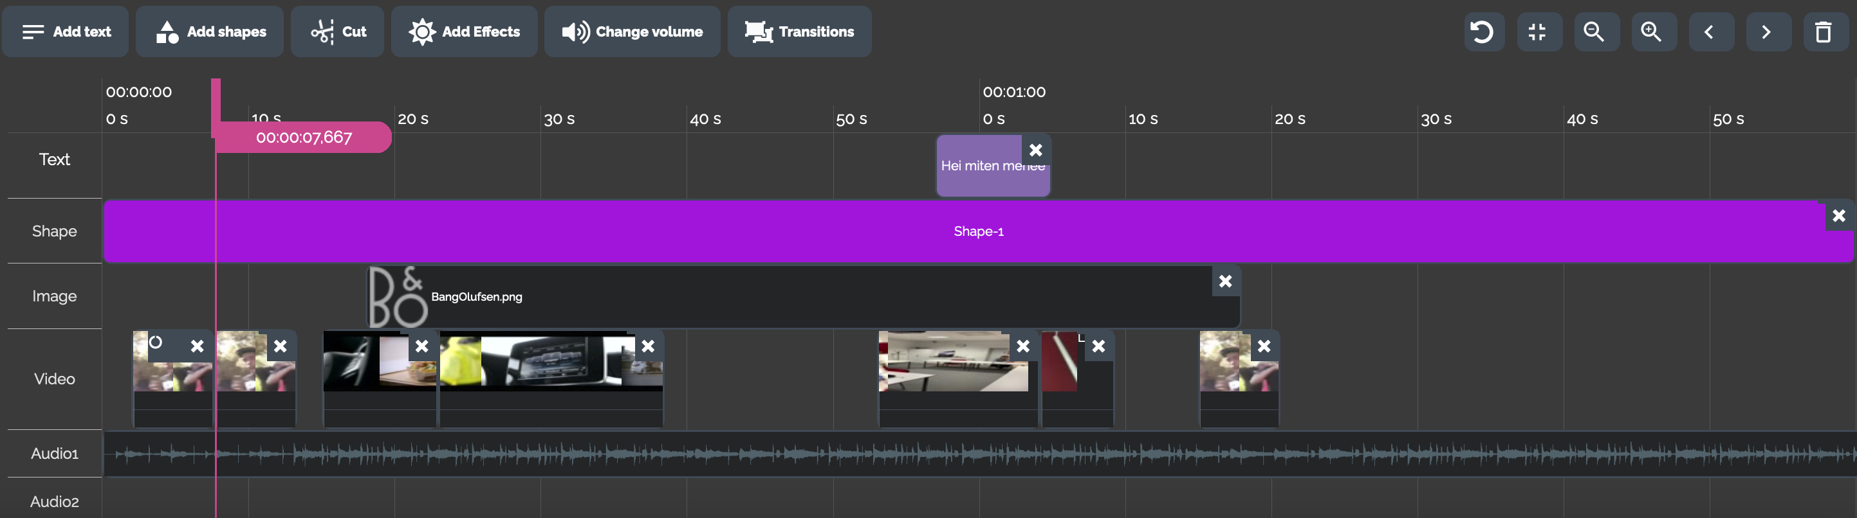This screenshot has width=1857, height=518.
Task: Remove the Shape-1 clip
Action: (x=1838, y=215)
